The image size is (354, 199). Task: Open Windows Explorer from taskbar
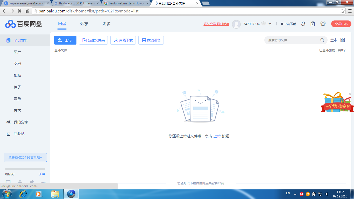click(x=55, y=194)
